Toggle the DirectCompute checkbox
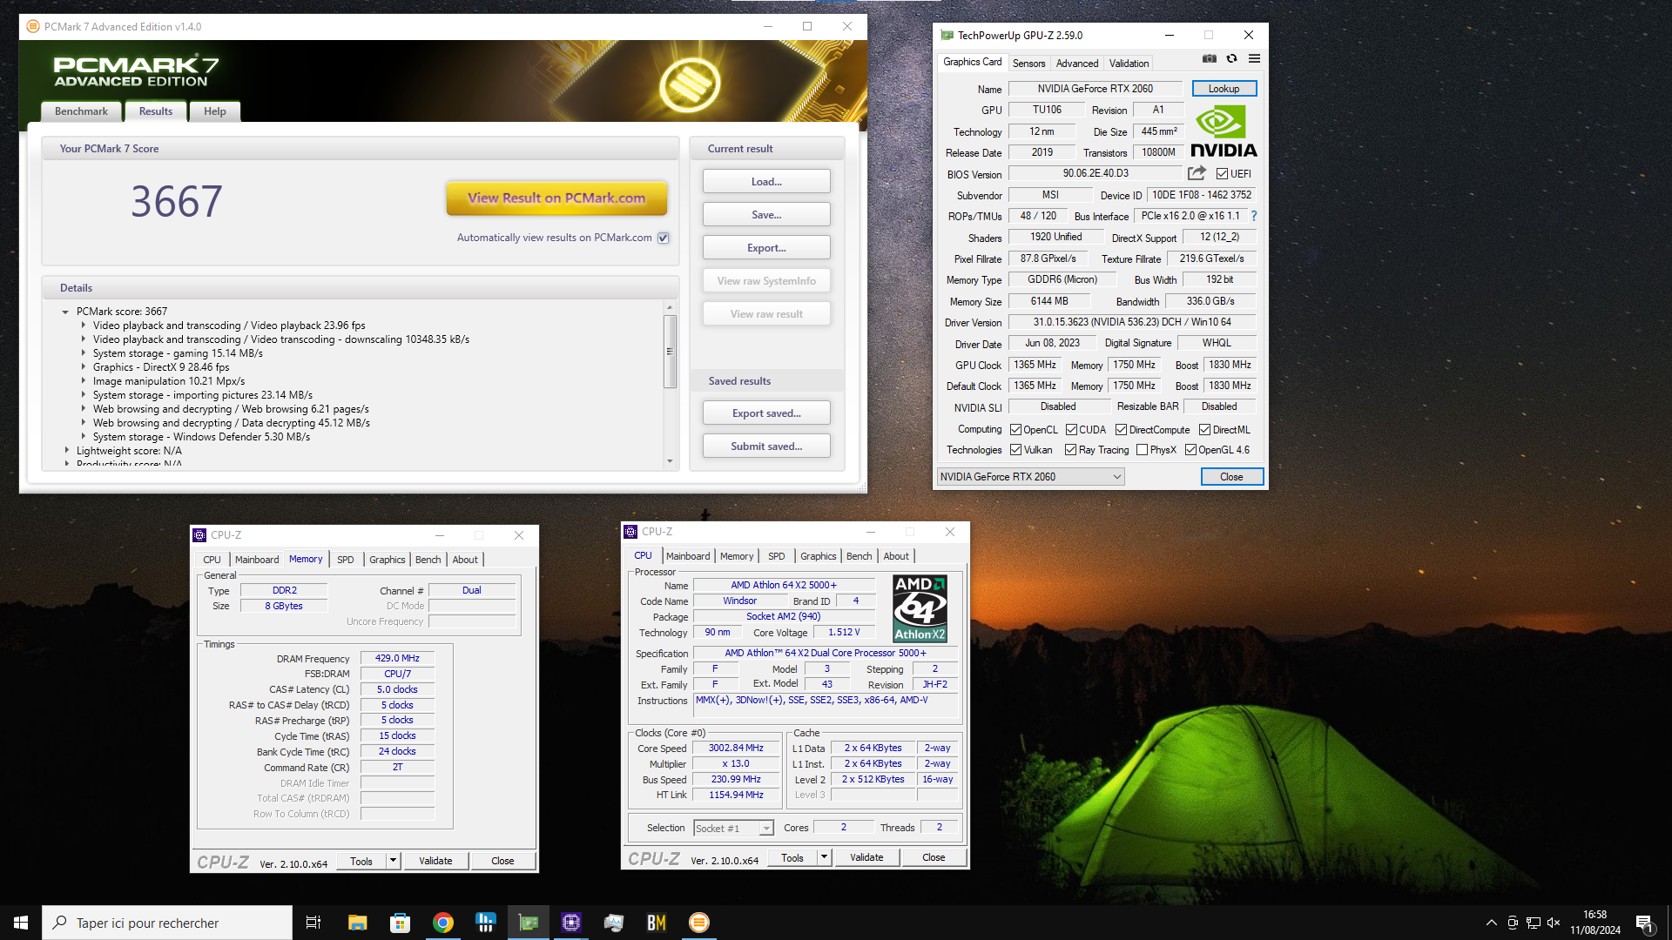This screenshot has height=940, width=1672. click(1121, 430)
